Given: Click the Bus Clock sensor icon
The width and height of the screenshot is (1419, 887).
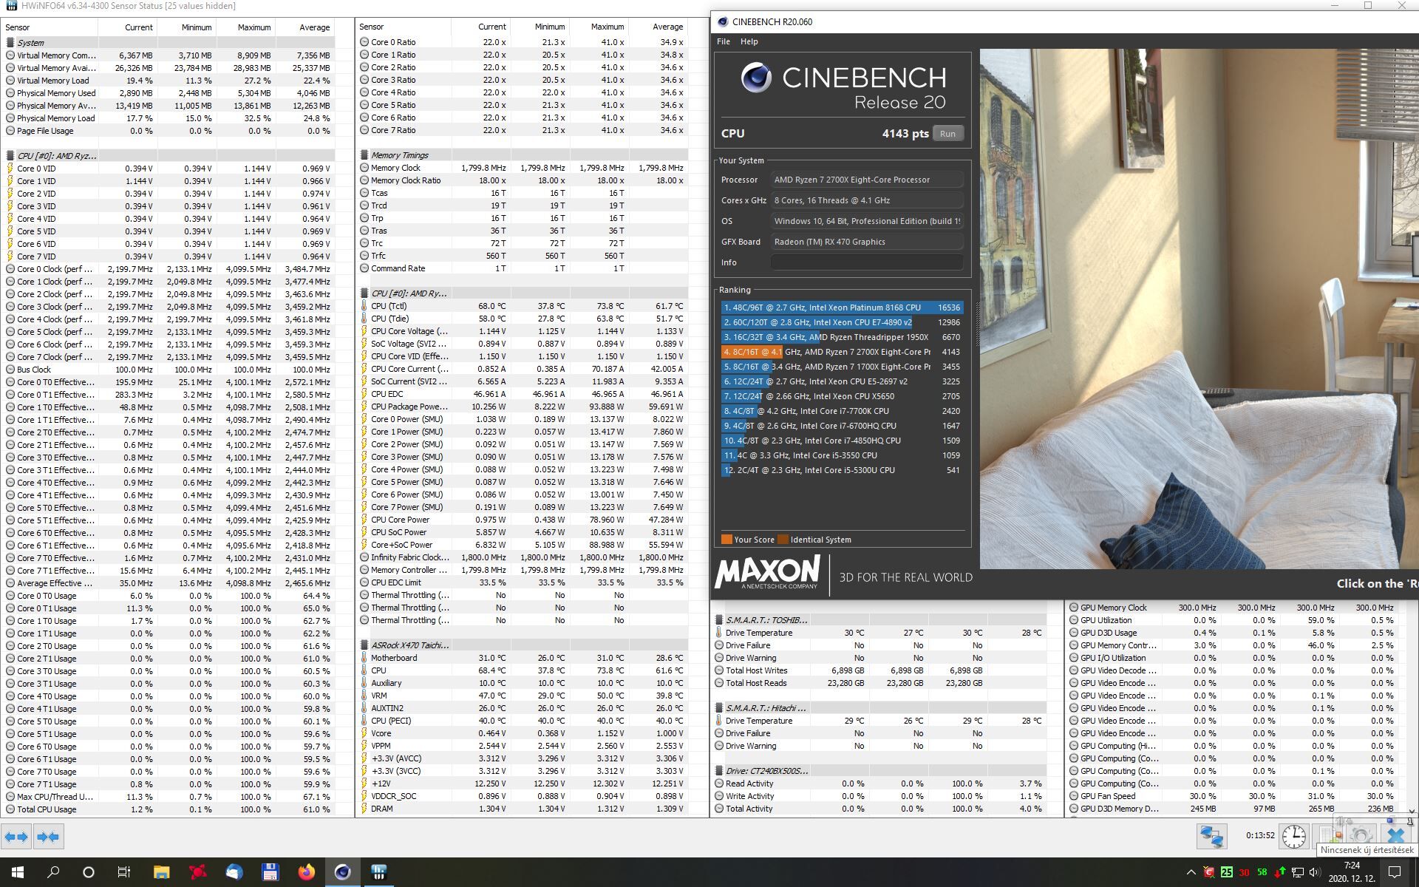Looking at the screenshot, I should pos(10,370).
